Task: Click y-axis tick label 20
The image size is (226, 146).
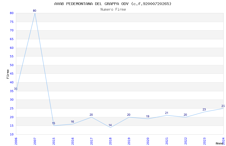Action: tap(12, 117)
